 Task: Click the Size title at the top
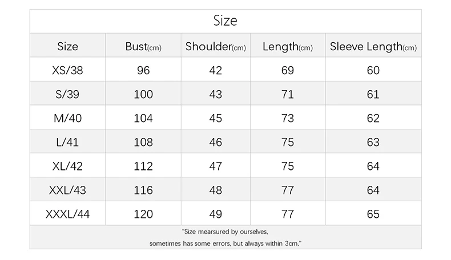(225, 21)
